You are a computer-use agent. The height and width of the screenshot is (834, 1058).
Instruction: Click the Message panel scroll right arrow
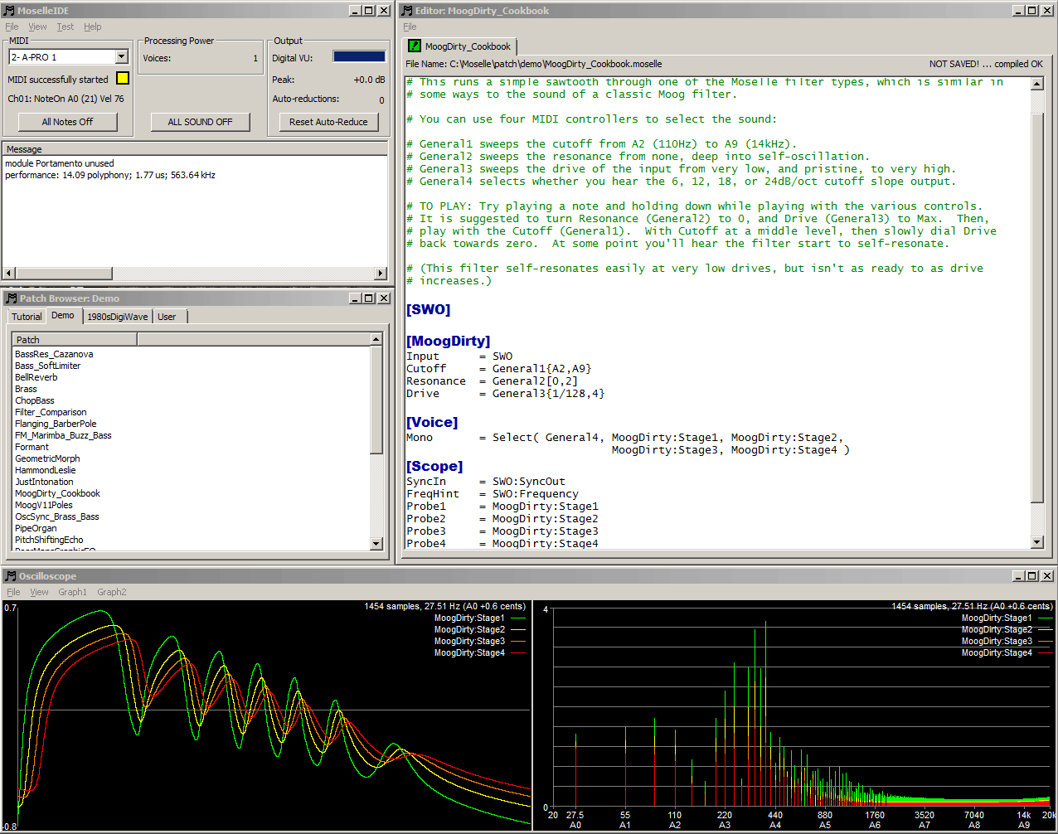point(381,273)
